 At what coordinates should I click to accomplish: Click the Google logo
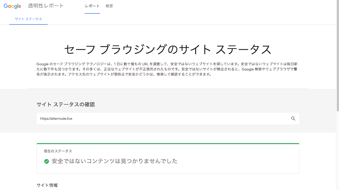[x=12, y=6]
